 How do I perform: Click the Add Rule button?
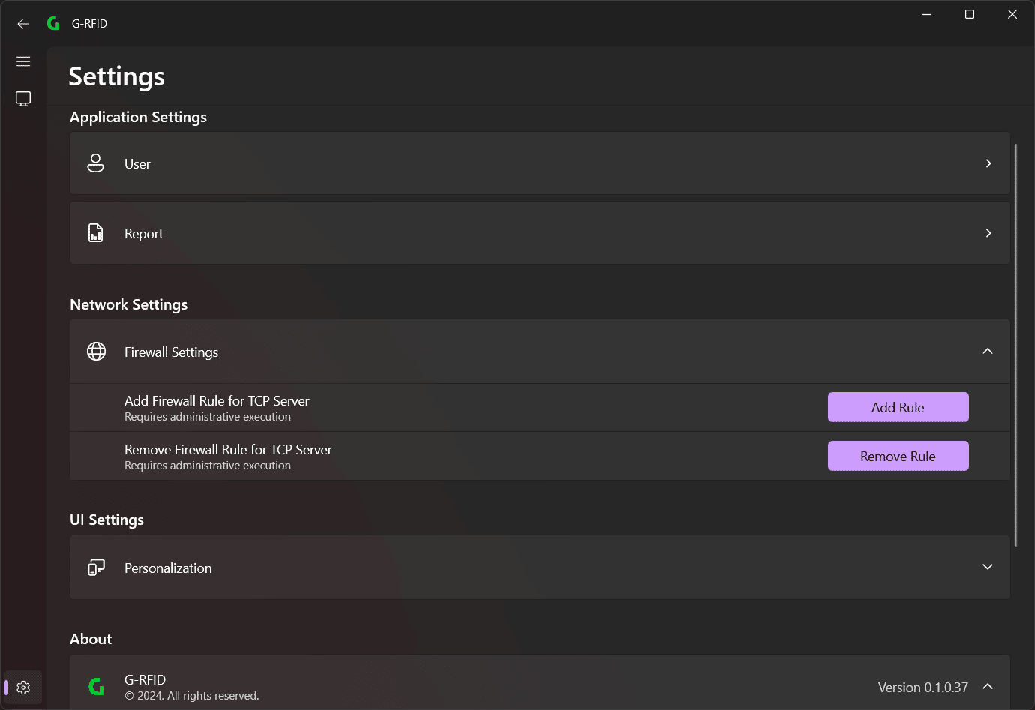[898, 407]
